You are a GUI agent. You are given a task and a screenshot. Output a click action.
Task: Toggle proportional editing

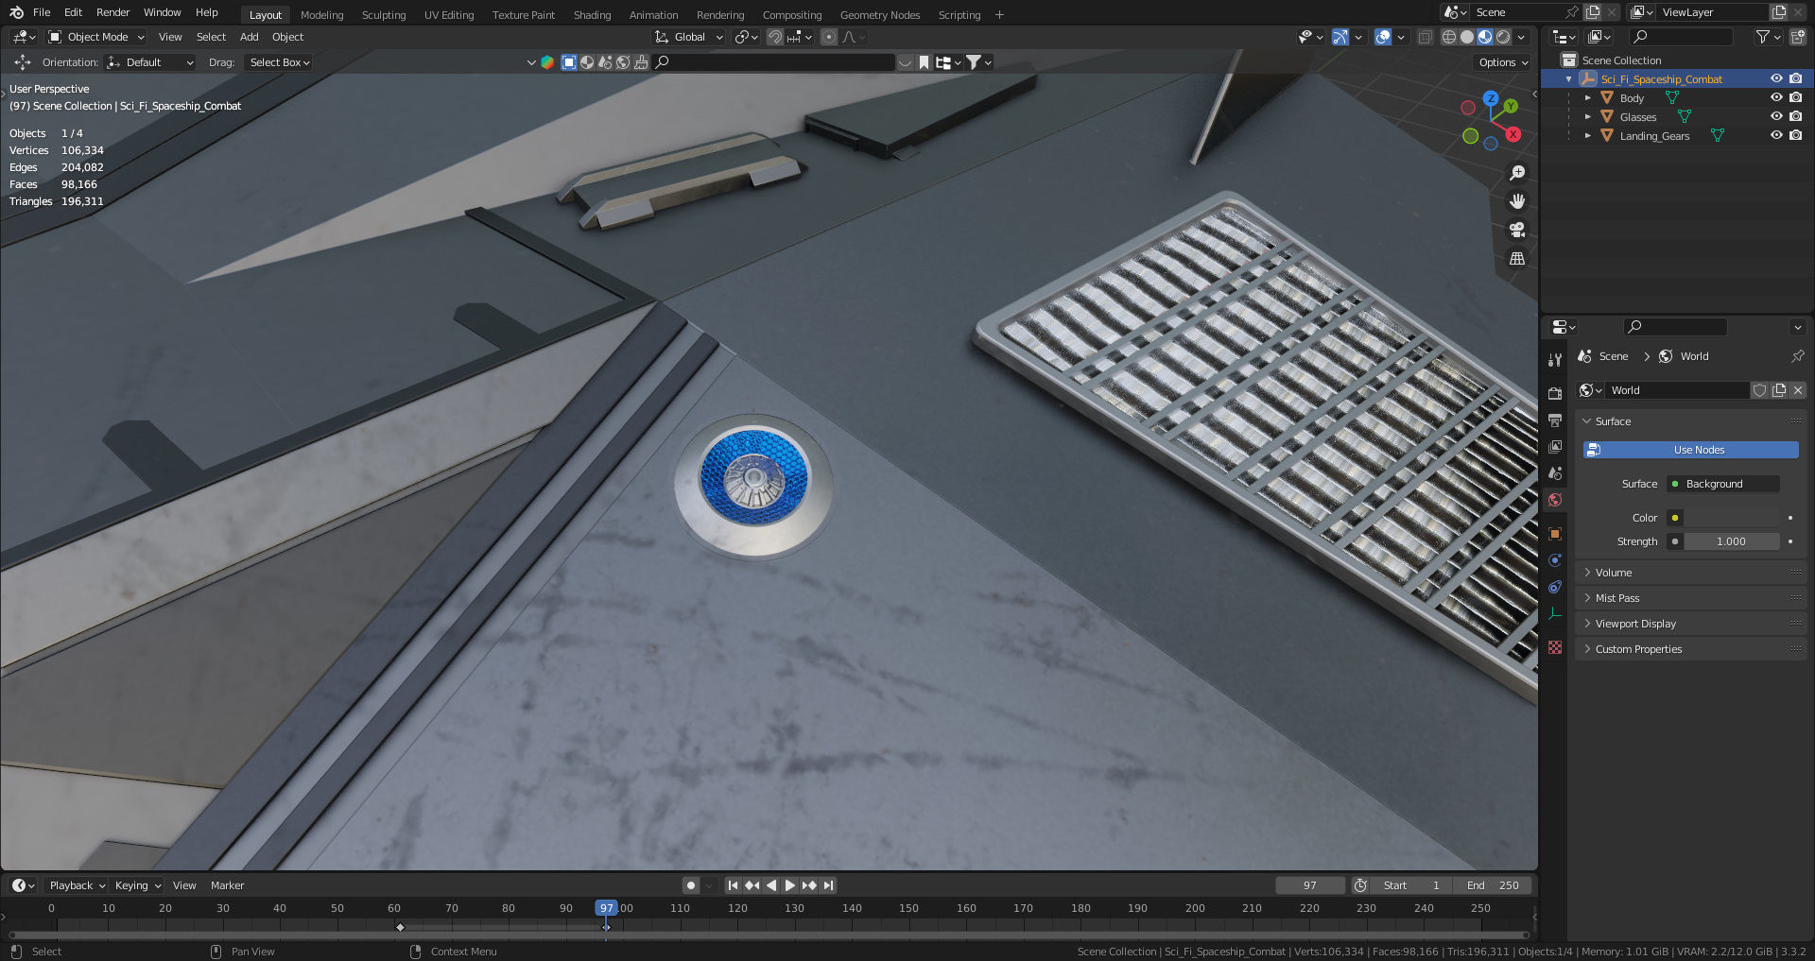point(829,37)
